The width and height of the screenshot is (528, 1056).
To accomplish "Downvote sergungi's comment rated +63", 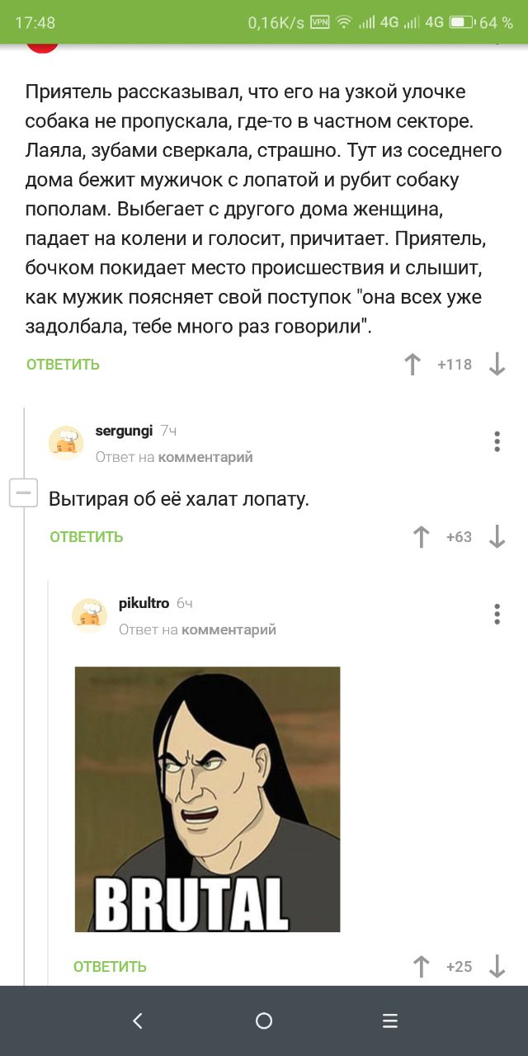I will 497,537.
